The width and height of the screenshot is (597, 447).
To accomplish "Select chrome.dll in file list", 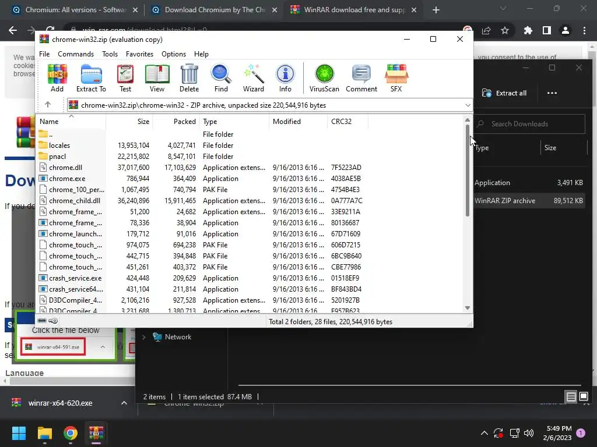I will tap(65, 167).
